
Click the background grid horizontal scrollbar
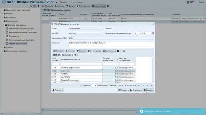89,109
